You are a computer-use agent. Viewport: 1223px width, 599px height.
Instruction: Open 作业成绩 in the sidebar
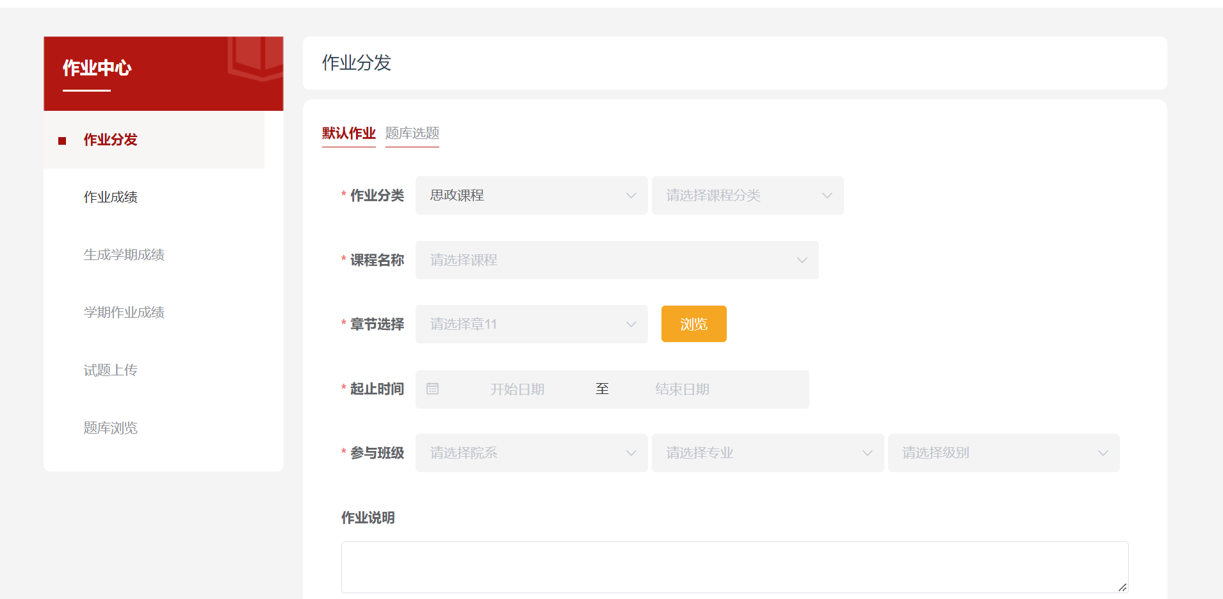tap(111, 197)
